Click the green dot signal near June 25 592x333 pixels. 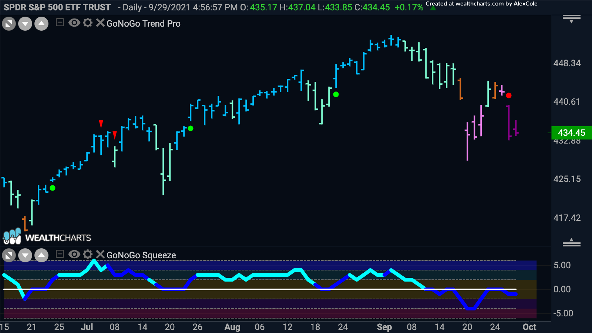pyautogui.click(x=53, y=188)
